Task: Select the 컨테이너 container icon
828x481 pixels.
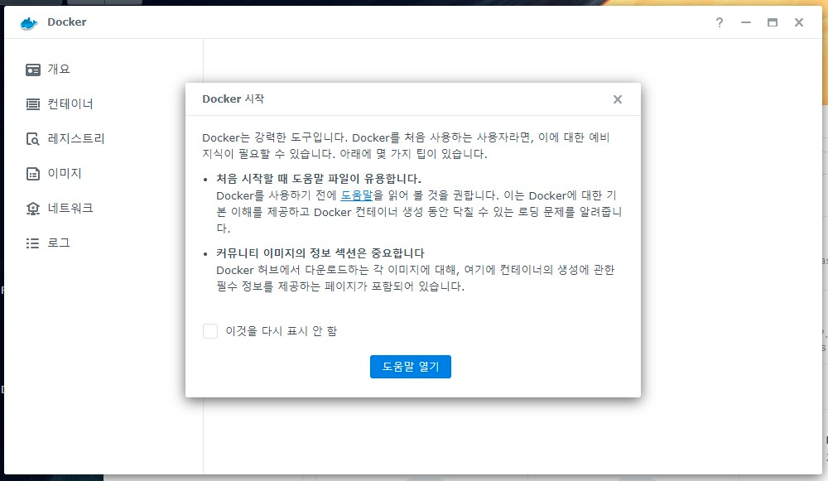Action: (33, 104)
